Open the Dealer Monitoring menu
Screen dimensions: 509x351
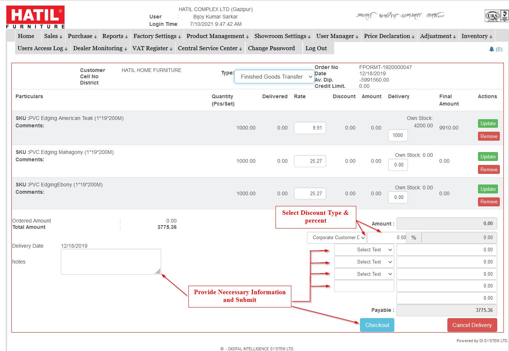coord(100,48)
